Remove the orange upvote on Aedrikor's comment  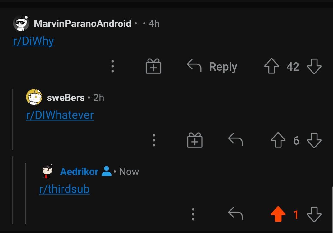tap(278, 214)
